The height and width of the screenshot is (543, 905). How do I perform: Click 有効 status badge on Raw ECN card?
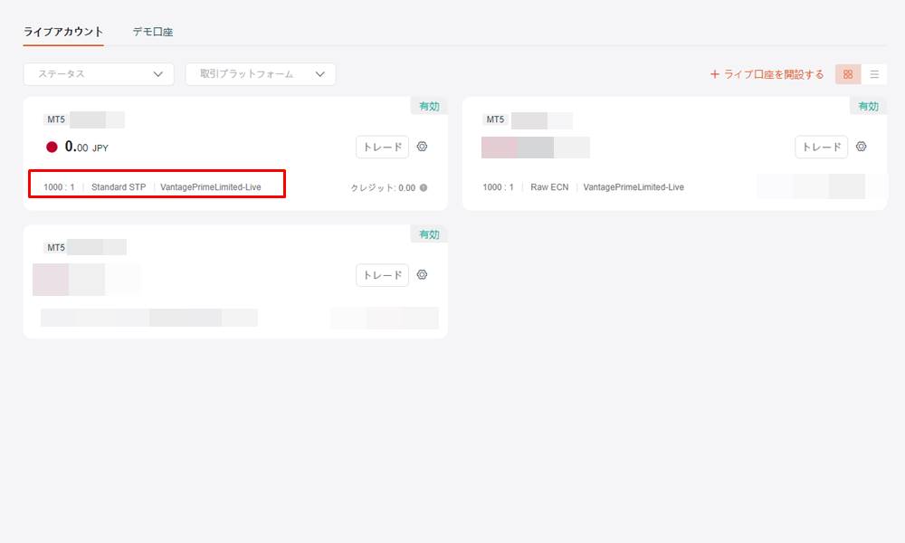[868, 106]
